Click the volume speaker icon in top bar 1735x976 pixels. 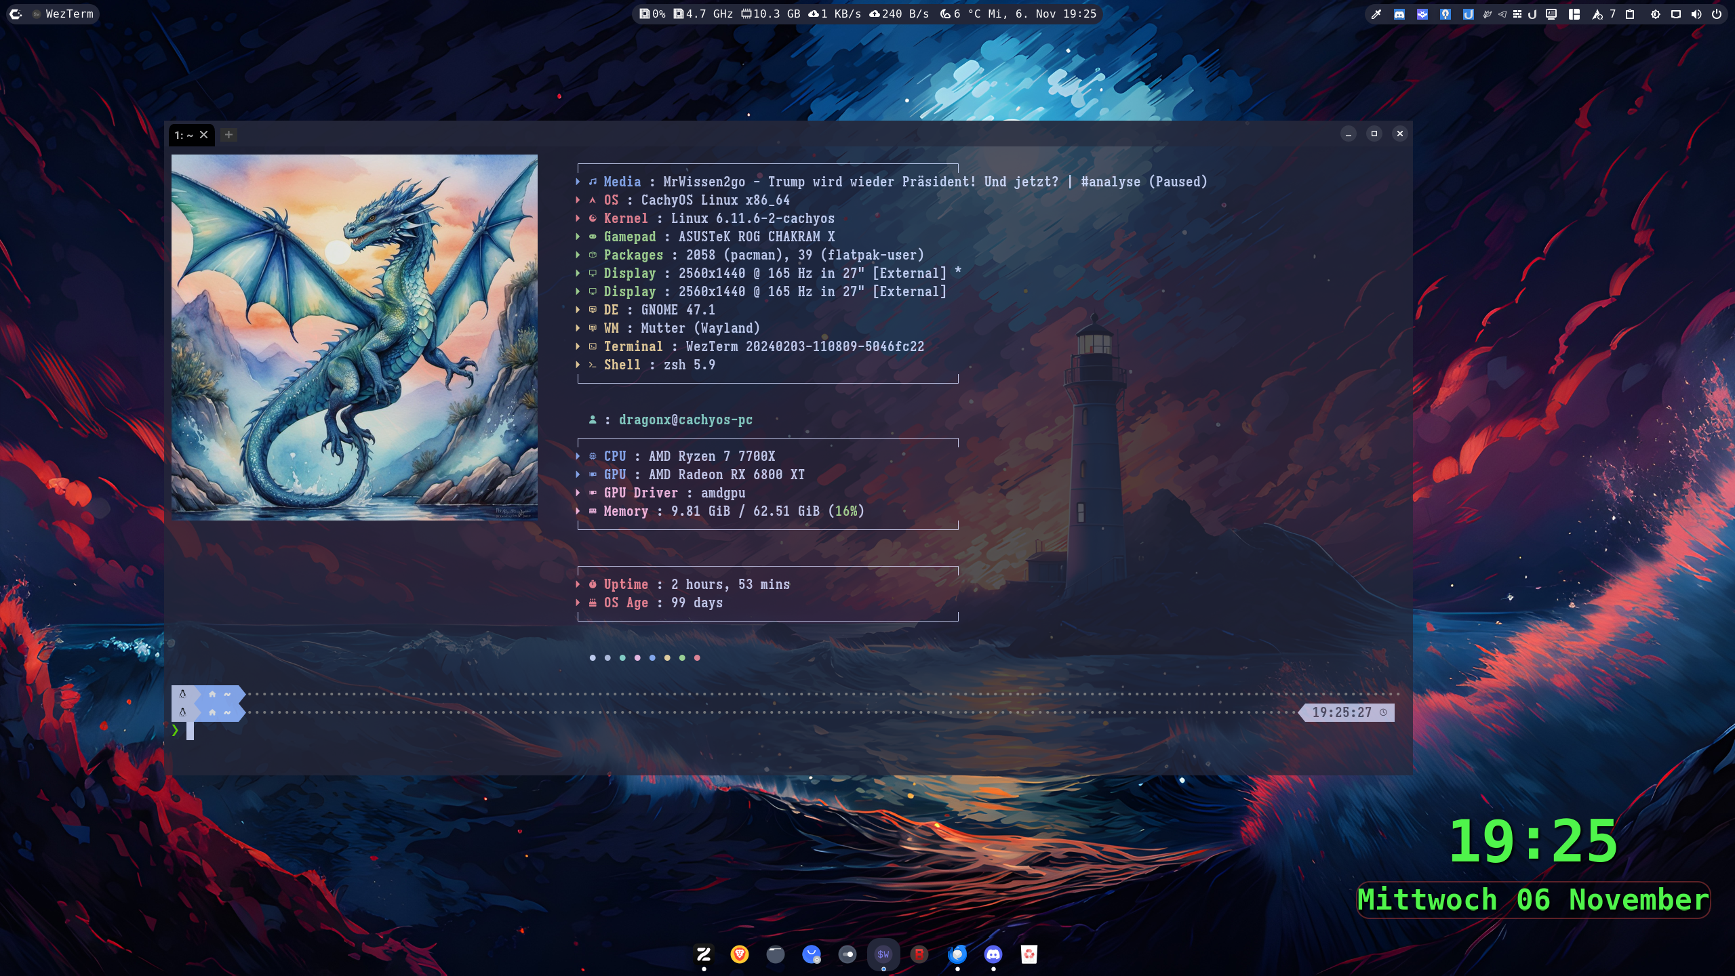(1696, 14)
